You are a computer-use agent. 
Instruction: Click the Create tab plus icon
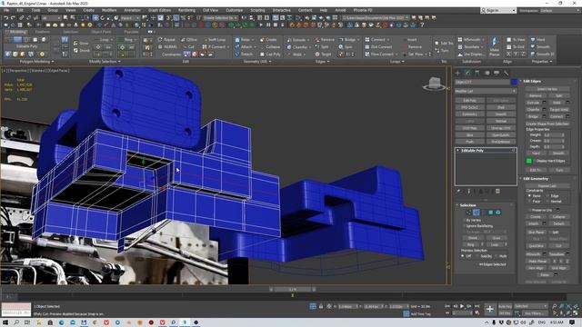(457, 73)
